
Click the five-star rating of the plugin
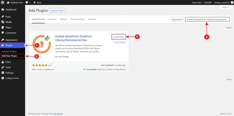[x=40, y=65]
